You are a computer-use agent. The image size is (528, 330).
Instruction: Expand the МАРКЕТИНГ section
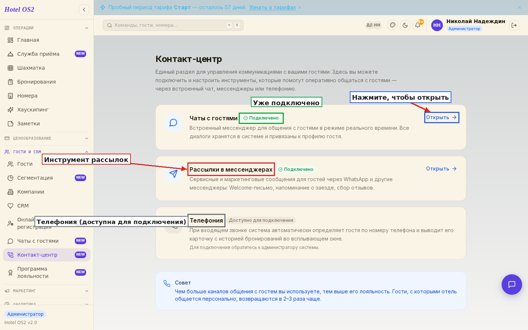pyautogui.click(x=47, y=291)
